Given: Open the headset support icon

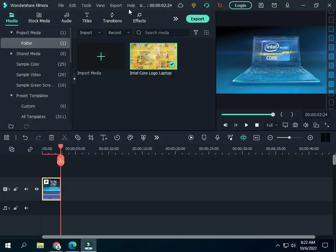Looking at the screenshot, I should click(207, 5).
